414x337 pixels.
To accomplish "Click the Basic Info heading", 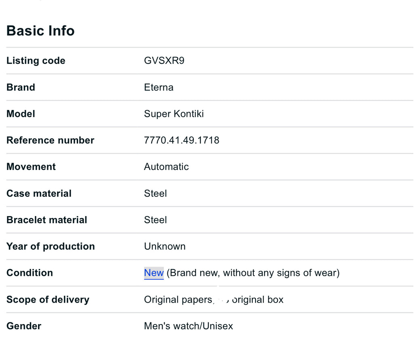I will [40, 31].
